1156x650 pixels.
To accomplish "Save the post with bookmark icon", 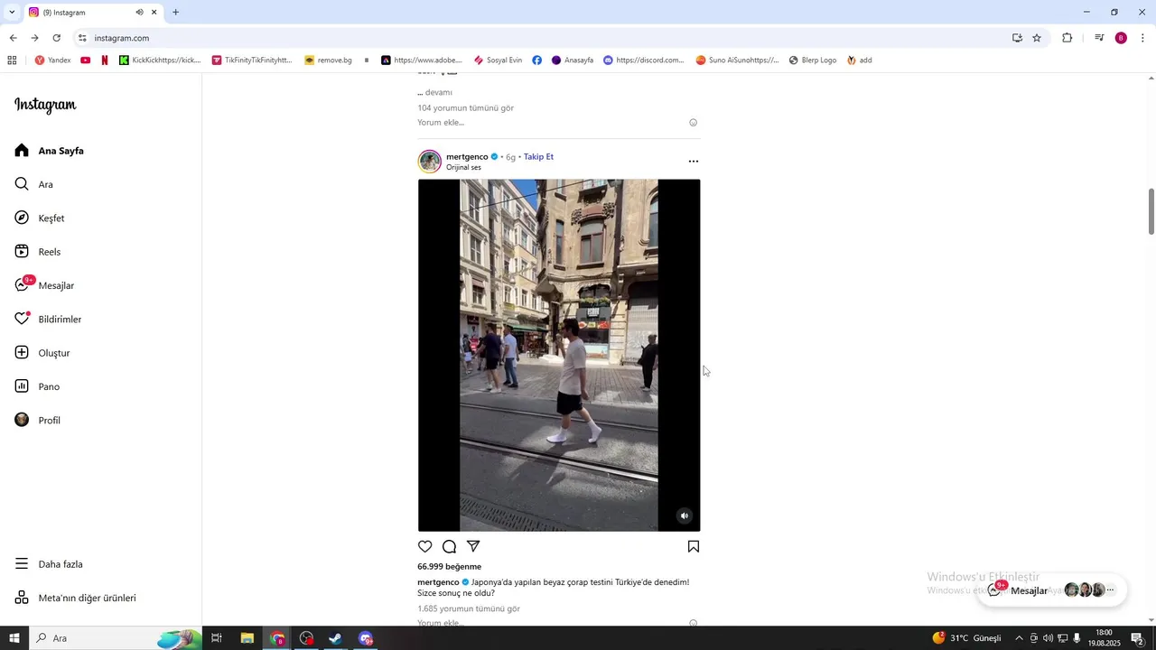I will click(694, 546).
